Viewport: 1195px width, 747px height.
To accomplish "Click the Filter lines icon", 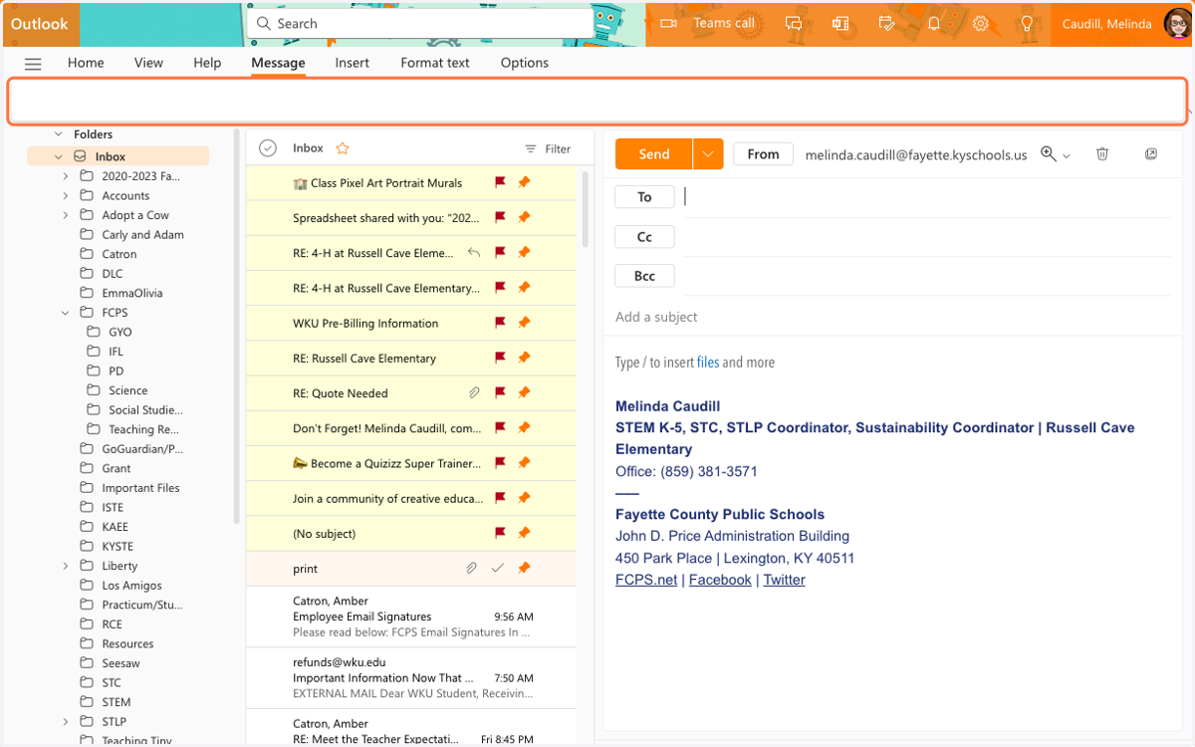I will pyautogui.click(x=531, y=149).
